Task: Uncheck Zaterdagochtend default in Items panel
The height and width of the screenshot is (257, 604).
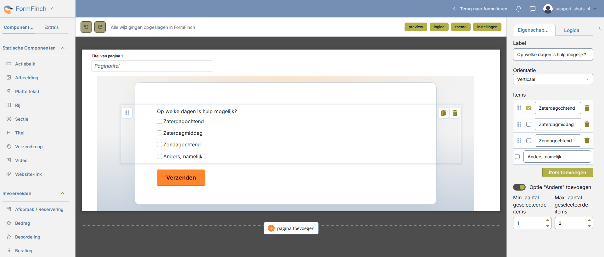Action: (x=529, y=108)
